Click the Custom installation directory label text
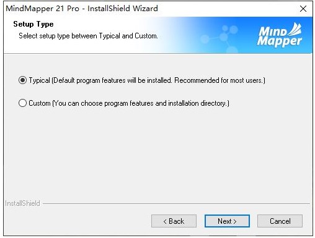The width and height of the screenshot is (315, 238). pos(129,103)
